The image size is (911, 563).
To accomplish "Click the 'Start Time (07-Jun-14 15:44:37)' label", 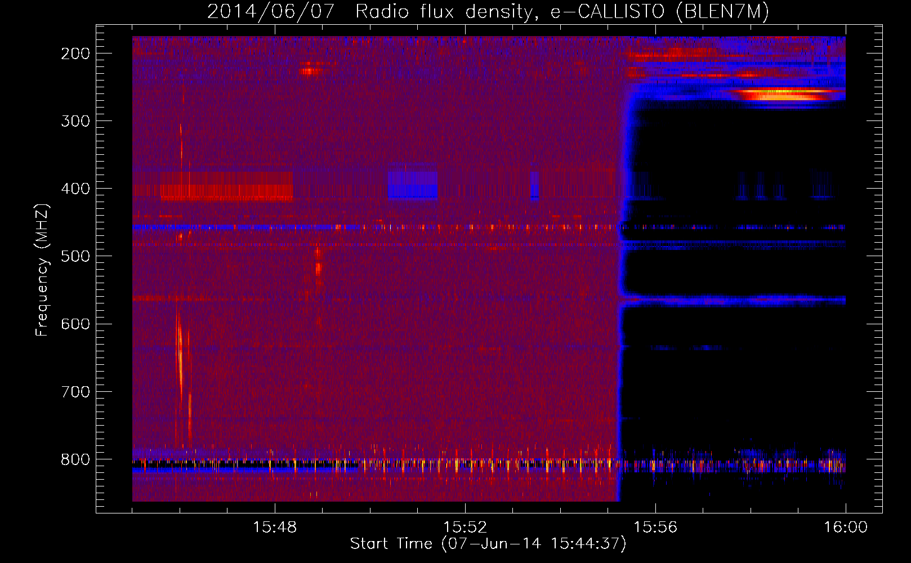I will [488, 544].
